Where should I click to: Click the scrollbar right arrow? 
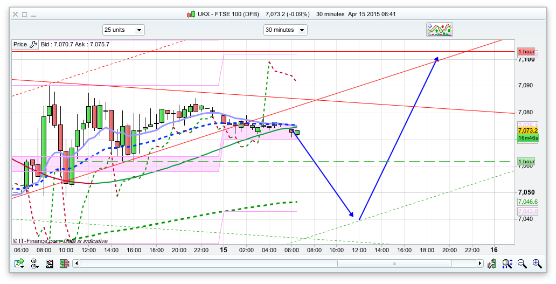tap(479, 264)
